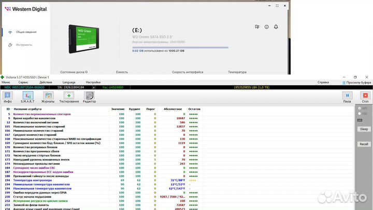Click the Название атрибута column header

27,109
